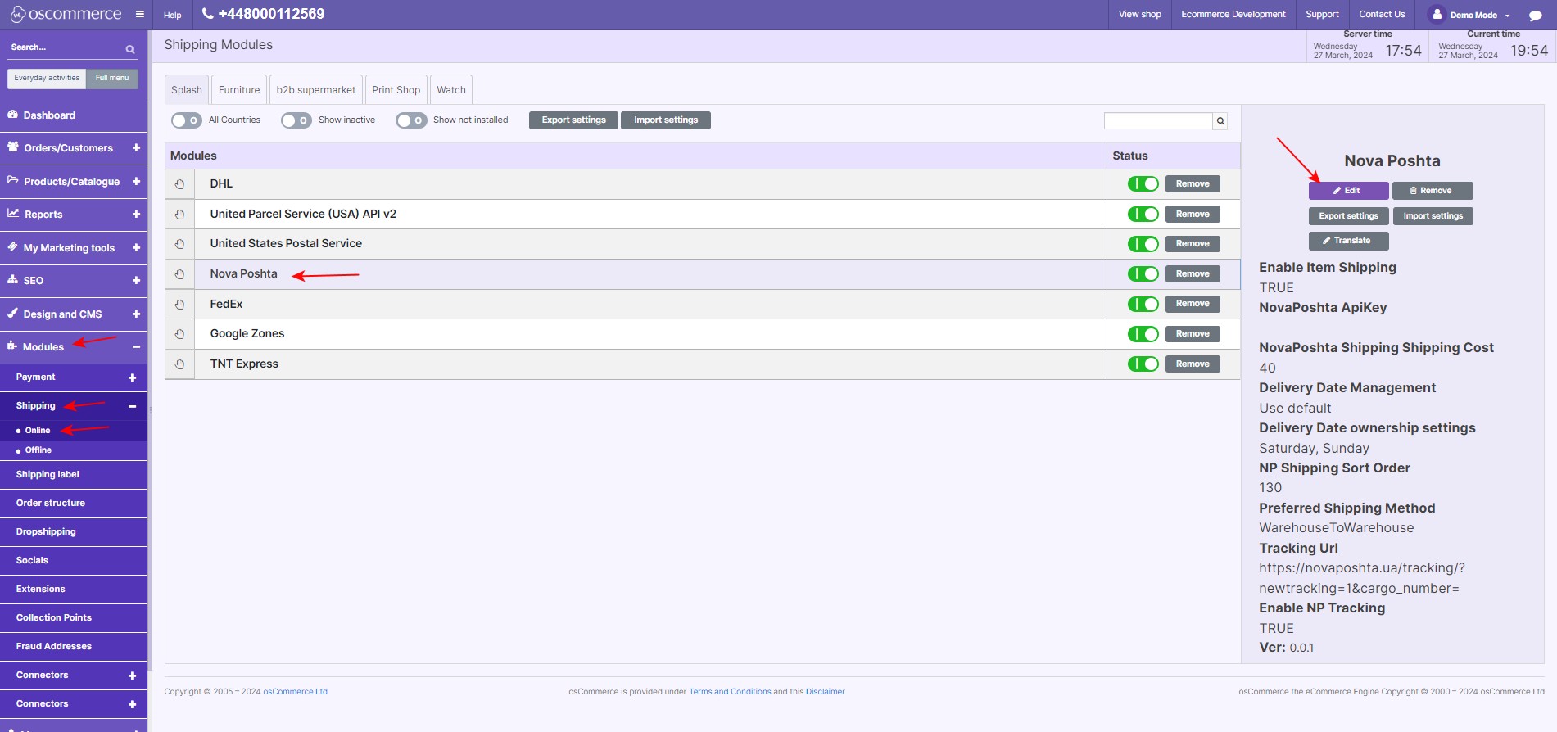Click the Demo Mode user avatar icon
This screenshot has height=732, width=1557.
1437,14
